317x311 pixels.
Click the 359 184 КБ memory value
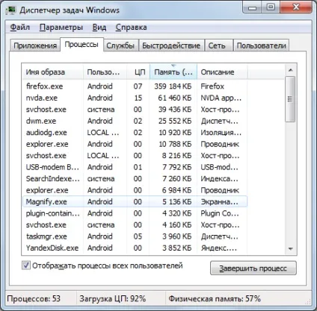[x=173, y=87]
